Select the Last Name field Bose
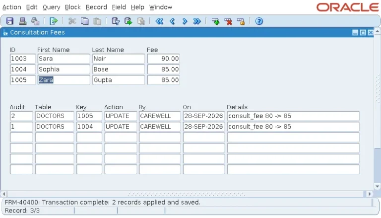This screenshot has height=218, width=381. pos(119,70)
